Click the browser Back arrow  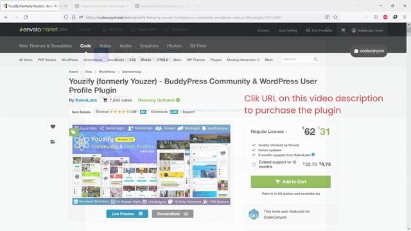tap(6, 17)
